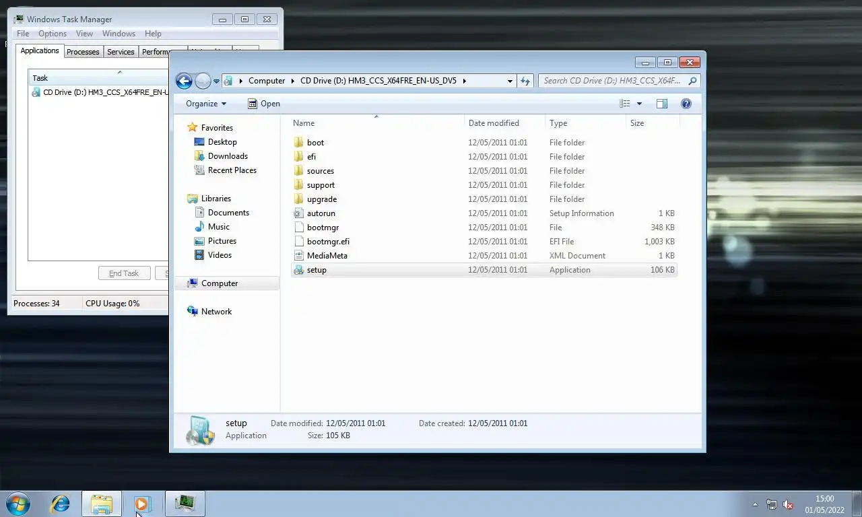862x517 pixels.
Task: Select Recent Places in the navigation pane
Action: [x=232, y=170]
